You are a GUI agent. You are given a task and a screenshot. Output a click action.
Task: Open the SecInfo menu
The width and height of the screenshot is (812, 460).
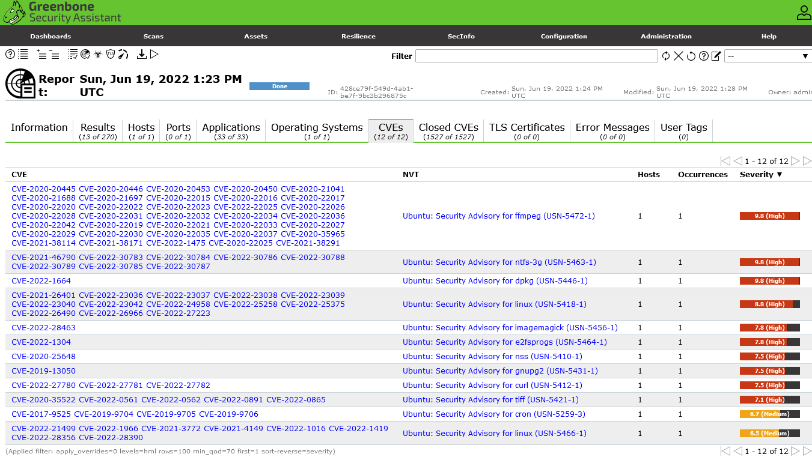point(461,36)
